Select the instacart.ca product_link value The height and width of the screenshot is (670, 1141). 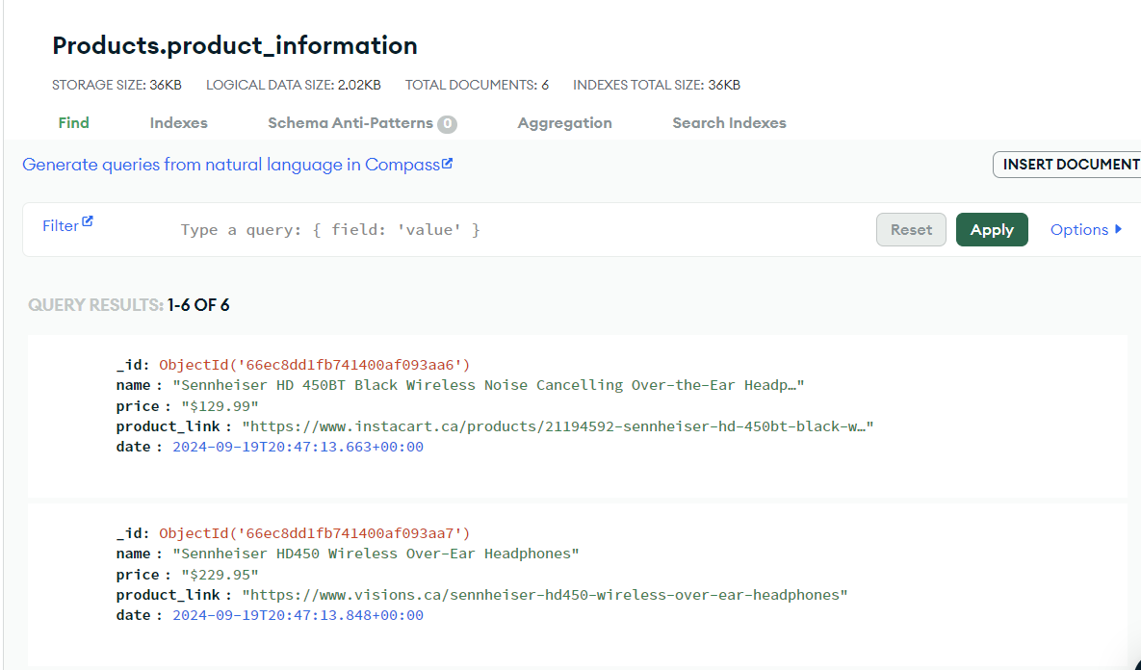[557, 426]
